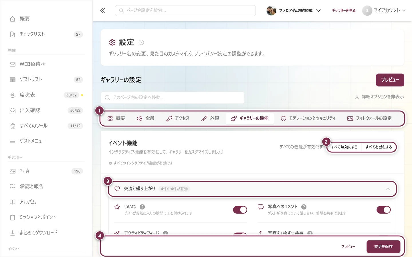Open チェックリスト in the sidebar

46,34
